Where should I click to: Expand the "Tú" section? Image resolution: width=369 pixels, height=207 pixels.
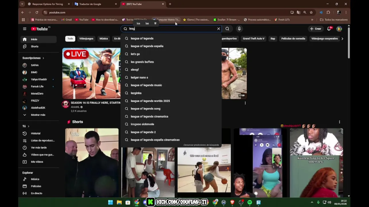point(26,126)
